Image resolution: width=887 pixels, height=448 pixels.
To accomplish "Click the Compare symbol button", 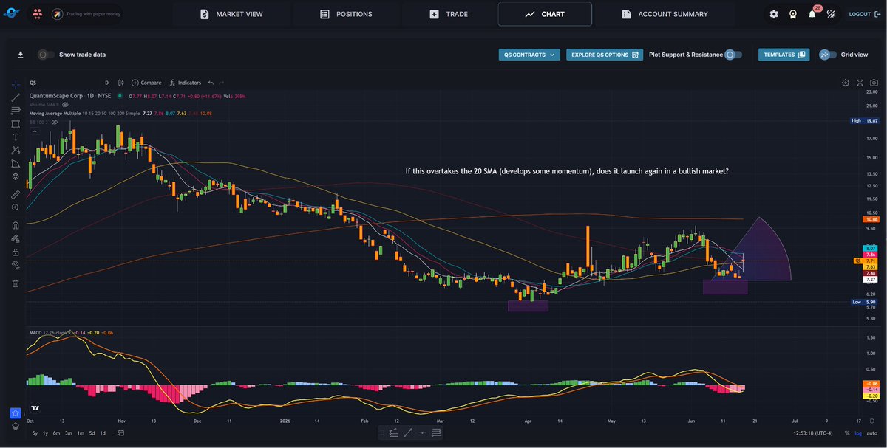I will pos(146,83).
